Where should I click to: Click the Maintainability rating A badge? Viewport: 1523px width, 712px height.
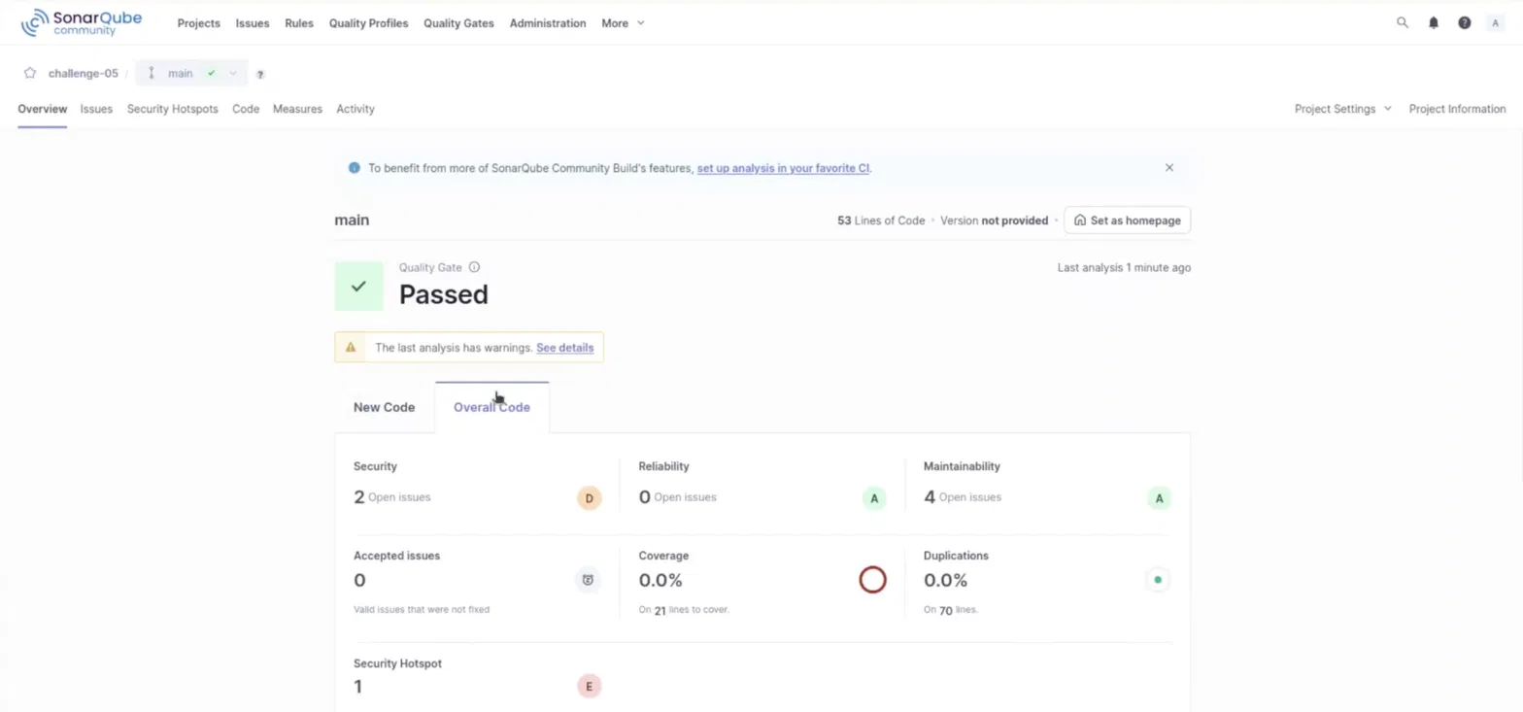[1158, 498]
